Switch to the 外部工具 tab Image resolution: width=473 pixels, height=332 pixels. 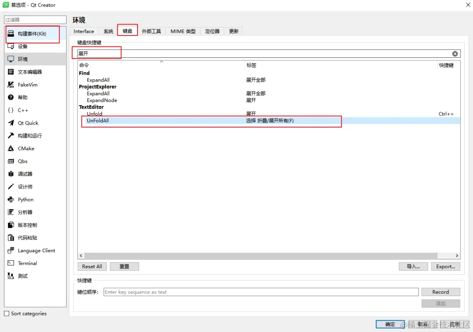[152, 32]
